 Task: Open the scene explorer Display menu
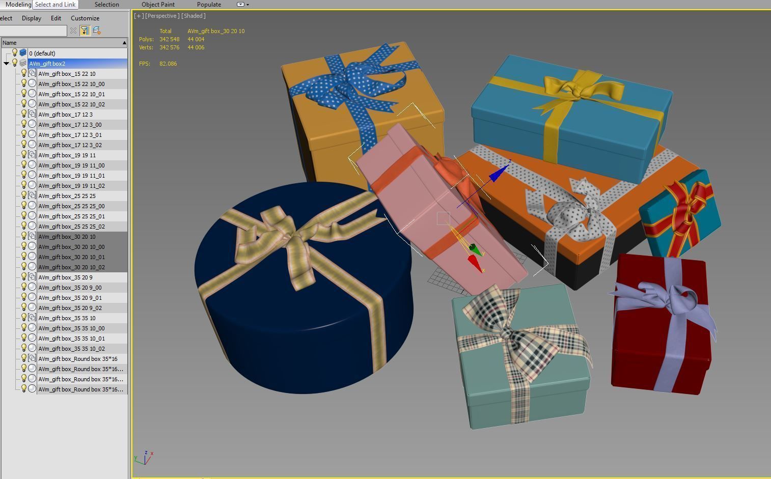32,18
